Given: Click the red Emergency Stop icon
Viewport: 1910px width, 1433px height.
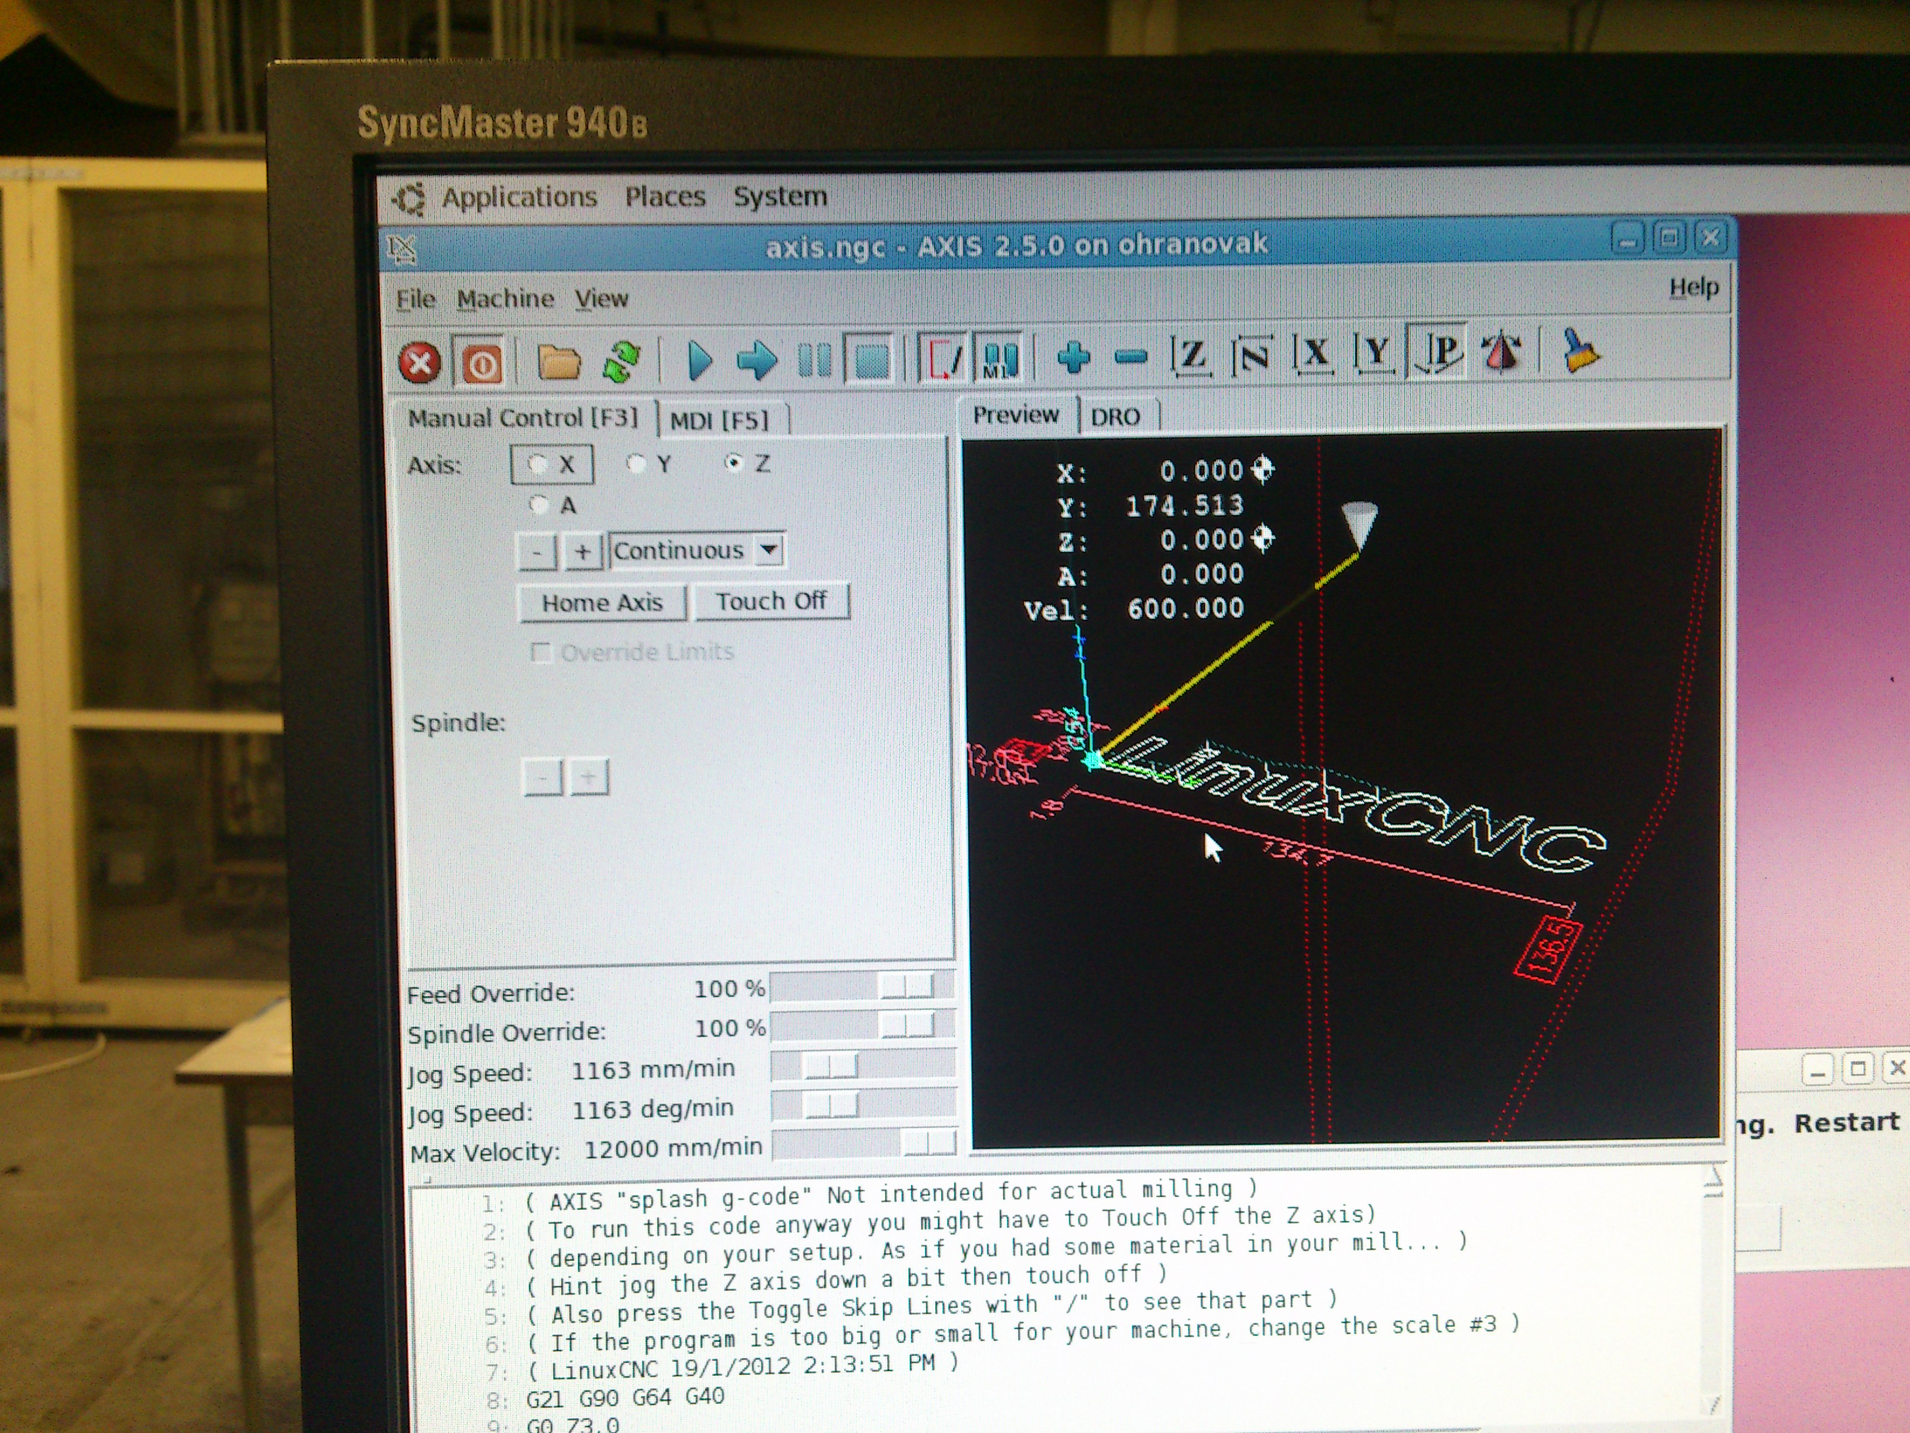Looking at the screenshot, I should tap(420, 363).
